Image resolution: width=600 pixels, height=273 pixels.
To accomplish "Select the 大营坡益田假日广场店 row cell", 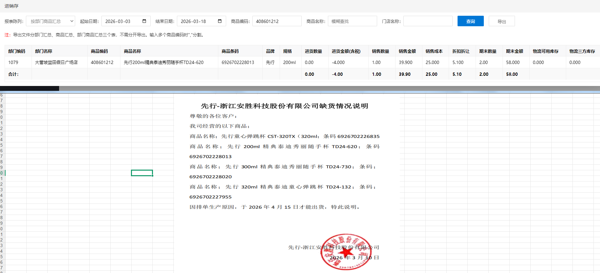I will [56, 62].
